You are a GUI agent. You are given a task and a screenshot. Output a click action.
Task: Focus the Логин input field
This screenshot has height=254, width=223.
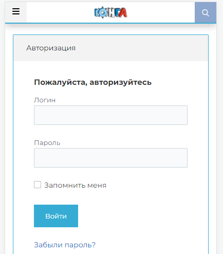coord(110,115)
